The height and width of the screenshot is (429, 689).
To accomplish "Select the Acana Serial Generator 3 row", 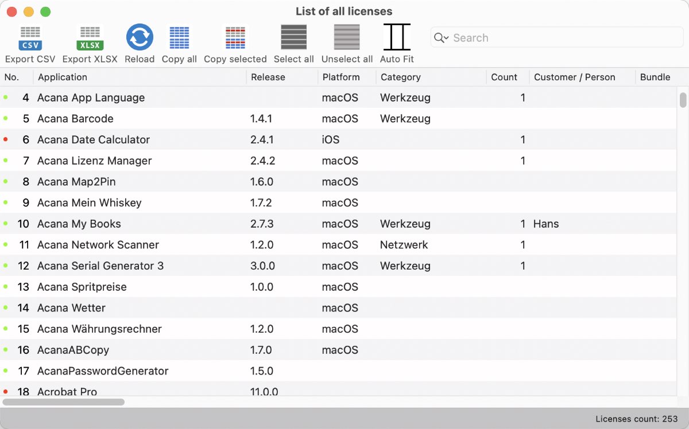I will 339,266.
